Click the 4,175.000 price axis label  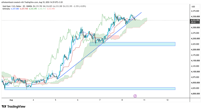195,55
